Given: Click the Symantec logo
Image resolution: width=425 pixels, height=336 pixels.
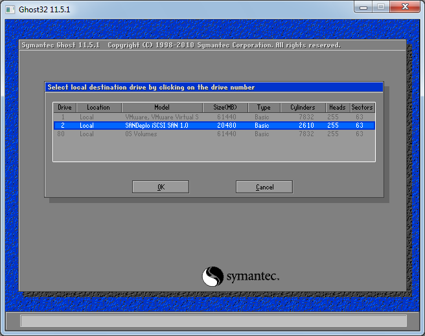Looking at the screenshot, I should 240,276.
